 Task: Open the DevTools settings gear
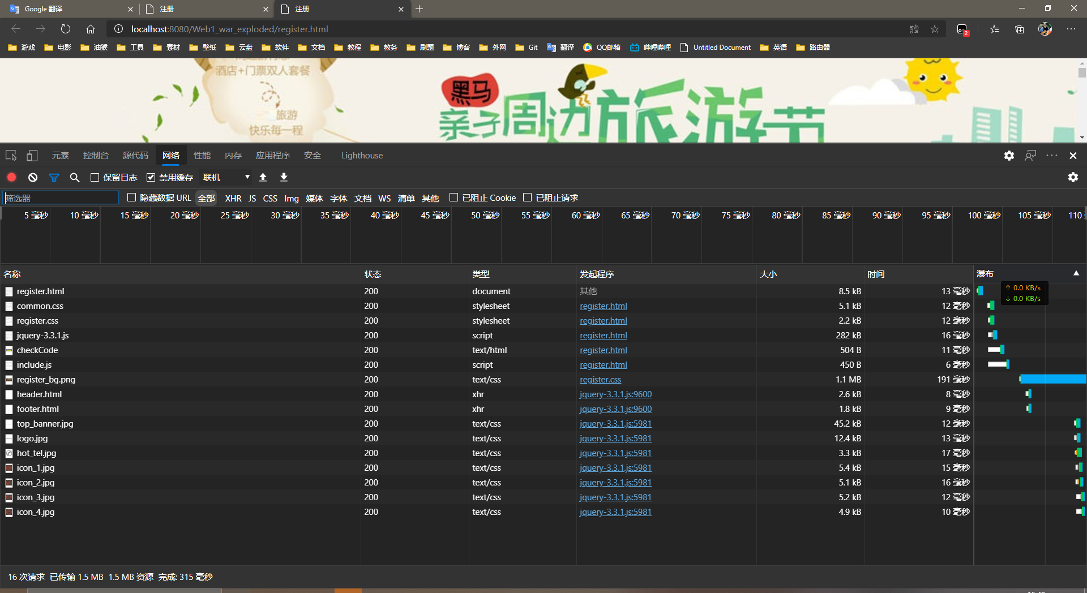click(1008, 156)
